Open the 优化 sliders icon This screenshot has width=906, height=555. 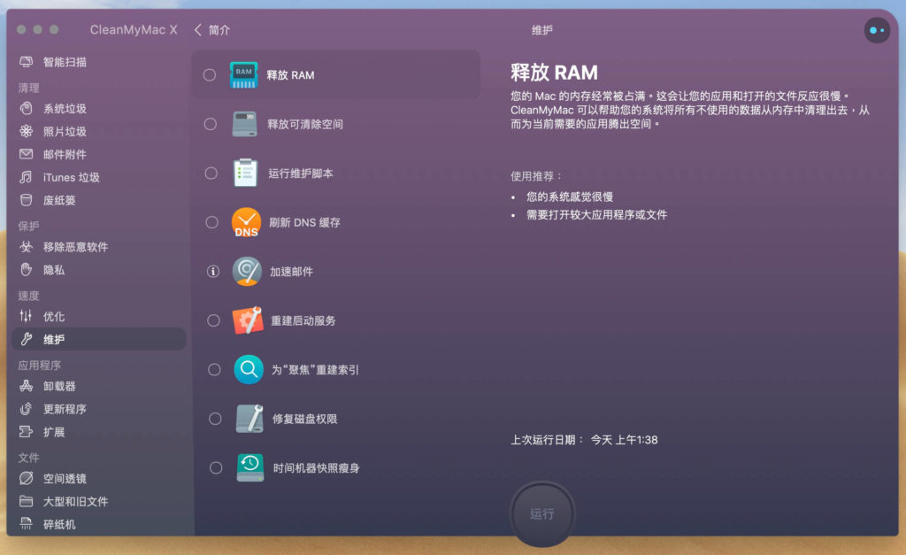tap(26, 316)
